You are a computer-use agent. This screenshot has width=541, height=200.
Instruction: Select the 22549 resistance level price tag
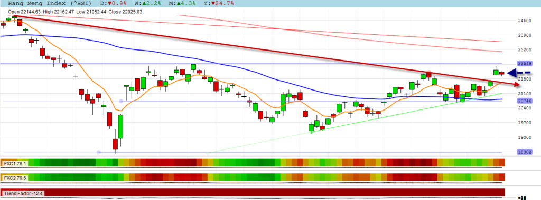pos(525,64)
